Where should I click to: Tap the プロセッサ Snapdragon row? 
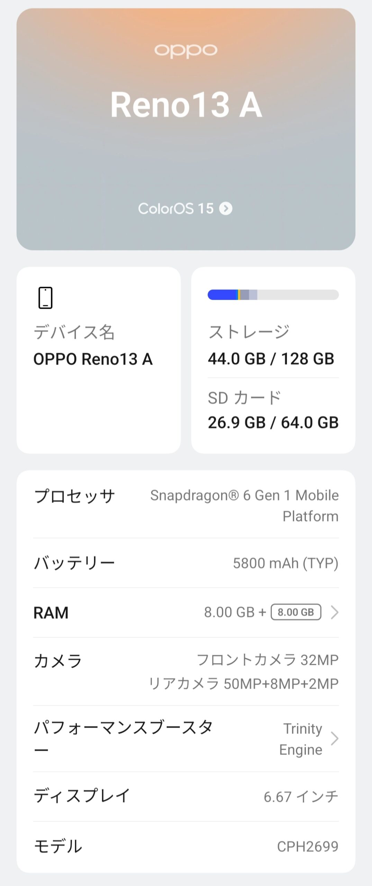point(186,505)
